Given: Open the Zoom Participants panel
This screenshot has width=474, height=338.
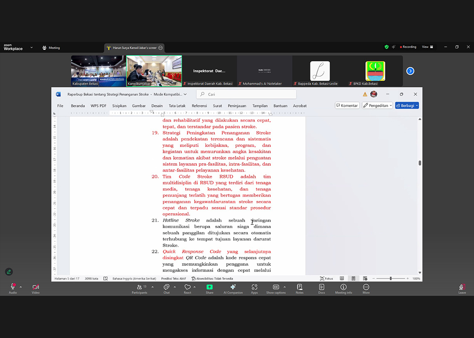Looking at the screenshot, I should click(x=139, y=288).
